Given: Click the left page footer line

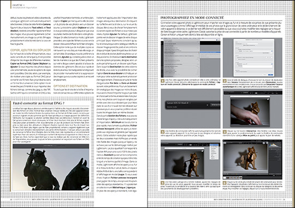Looking at the screenshot, I should click(45, 199).
